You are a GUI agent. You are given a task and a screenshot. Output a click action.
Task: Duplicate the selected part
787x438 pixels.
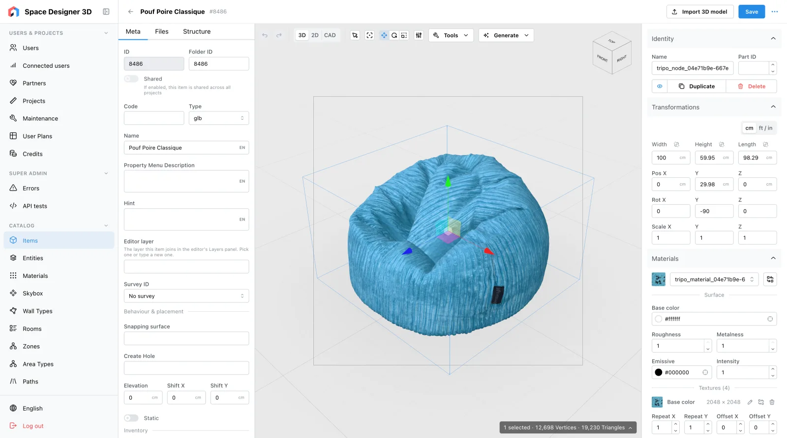[x=696, y=86]
